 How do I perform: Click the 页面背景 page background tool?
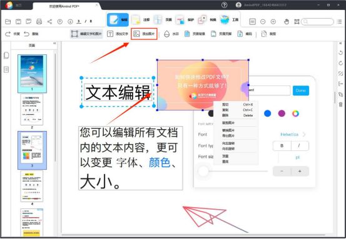click(x=195, y=34)
